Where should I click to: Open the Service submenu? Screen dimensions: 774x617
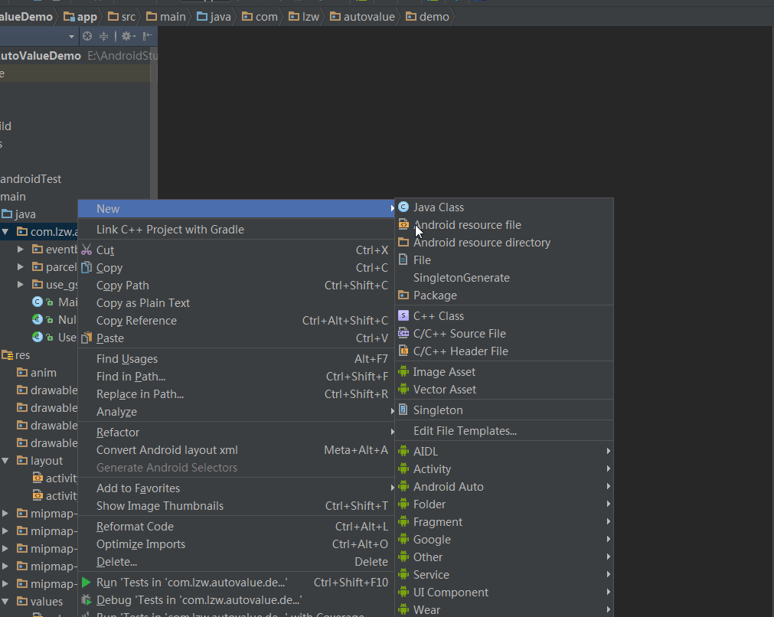[x=504, y=575]
